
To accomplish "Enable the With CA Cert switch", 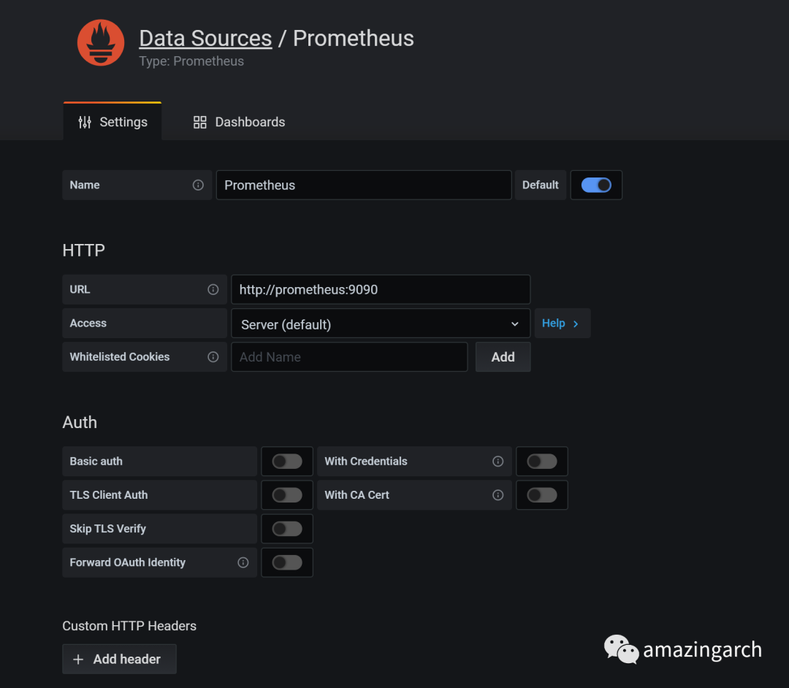I will coord(542,495).
